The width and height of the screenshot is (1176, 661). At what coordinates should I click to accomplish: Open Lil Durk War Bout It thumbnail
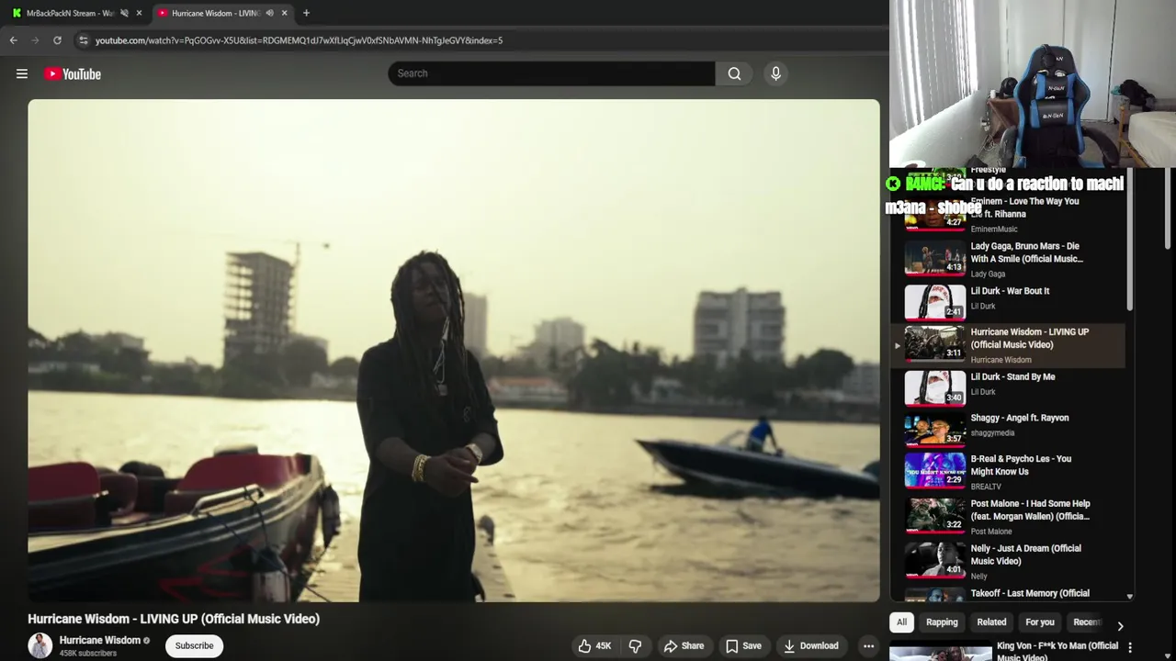coord(935,302)
